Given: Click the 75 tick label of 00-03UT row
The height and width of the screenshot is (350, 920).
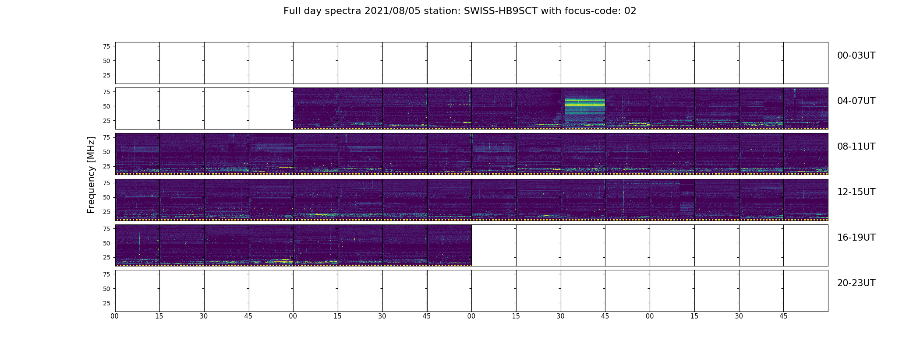Looking at the screenshot, I should (106, 46).
